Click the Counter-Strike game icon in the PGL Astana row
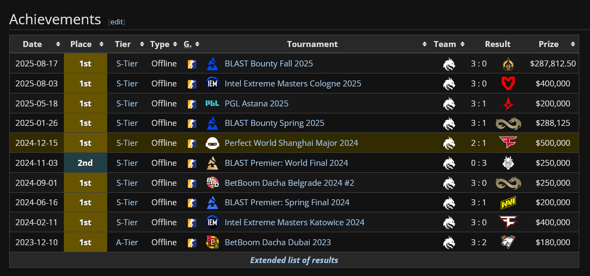The height and width of the screenshot is (276, 590). click(192, 104)
